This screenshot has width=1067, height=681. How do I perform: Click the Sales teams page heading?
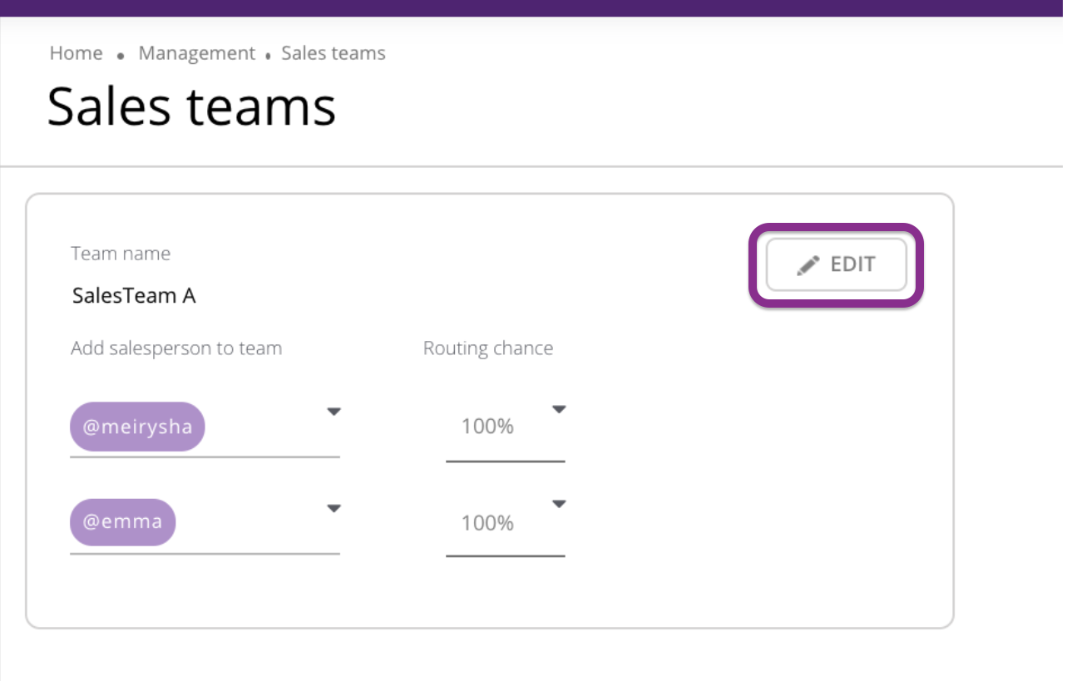(x=191, y=106)
